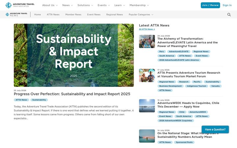
Task: Click the 22 July 2026 date text
Action: pyautogui.click(x=20, y=90)
